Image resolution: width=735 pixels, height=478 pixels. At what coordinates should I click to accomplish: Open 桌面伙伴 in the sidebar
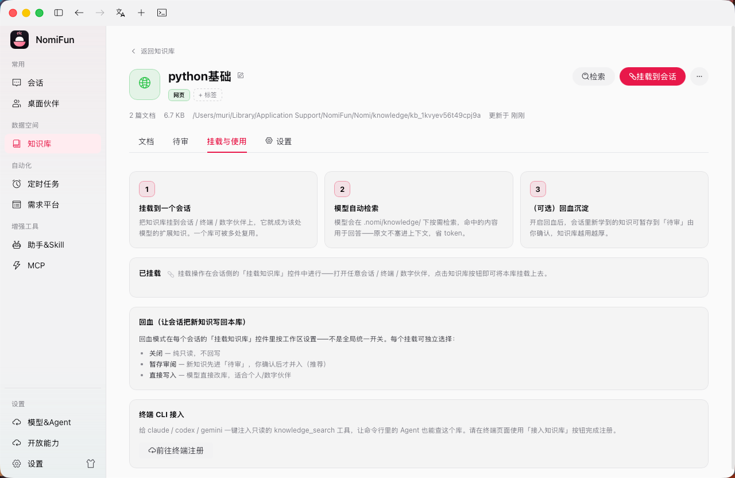coord(53,103)
